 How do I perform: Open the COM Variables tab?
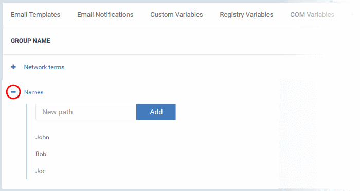pos(312,15)
